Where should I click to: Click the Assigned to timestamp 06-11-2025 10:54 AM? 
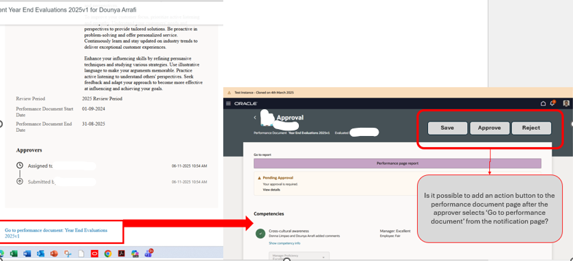pyautogui.click(x=190, y=166)
